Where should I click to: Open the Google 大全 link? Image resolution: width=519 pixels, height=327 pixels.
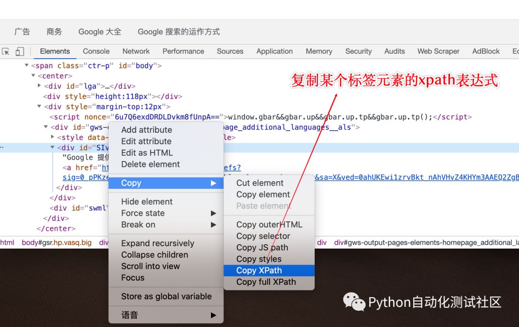coord(99,32)
